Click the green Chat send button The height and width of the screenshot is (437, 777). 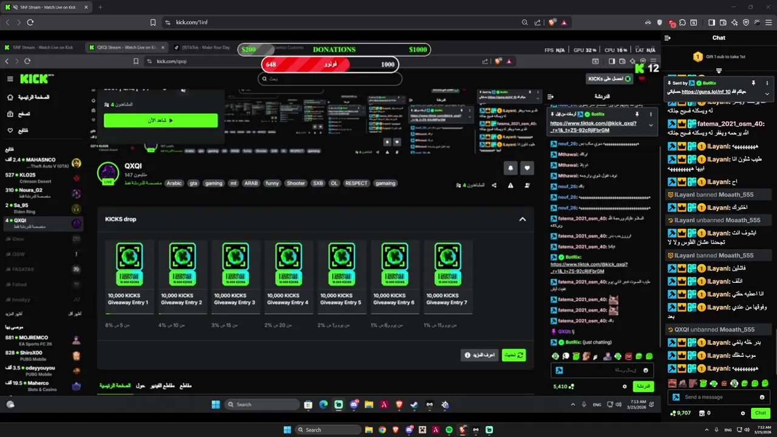tap(760, 413)
